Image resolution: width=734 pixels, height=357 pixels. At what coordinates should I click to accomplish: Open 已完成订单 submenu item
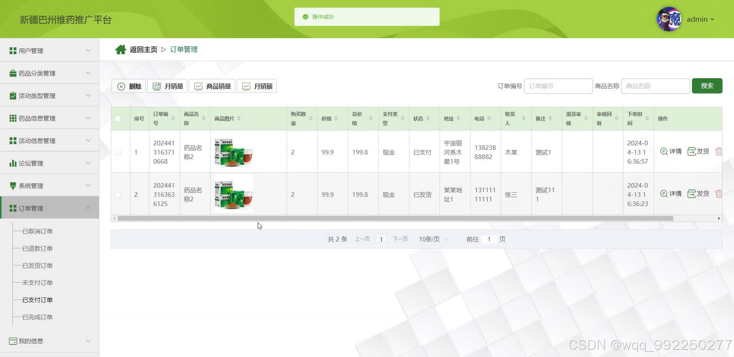click(x=37, y=317)
